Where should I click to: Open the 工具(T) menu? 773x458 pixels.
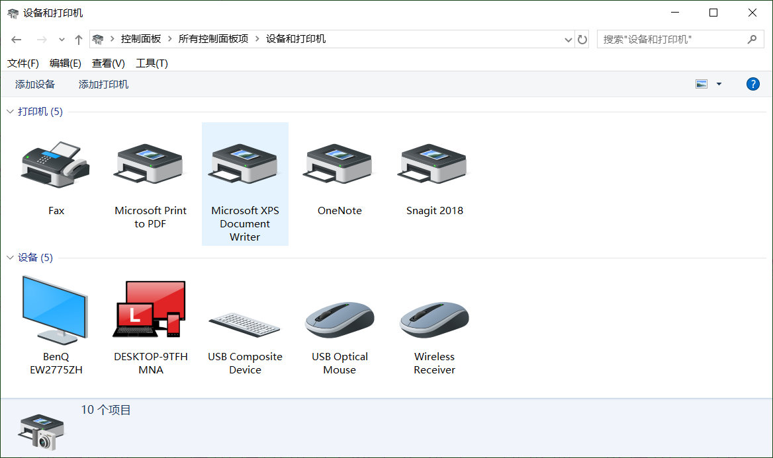point(152,63)
